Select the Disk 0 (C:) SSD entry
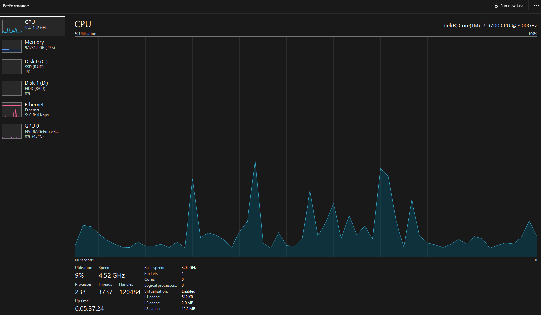 pyautogui.click(x=33, y=67)
